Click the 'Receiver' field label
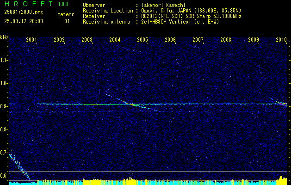The height and width of the screenshot is (185, 291). coord(94,16)
